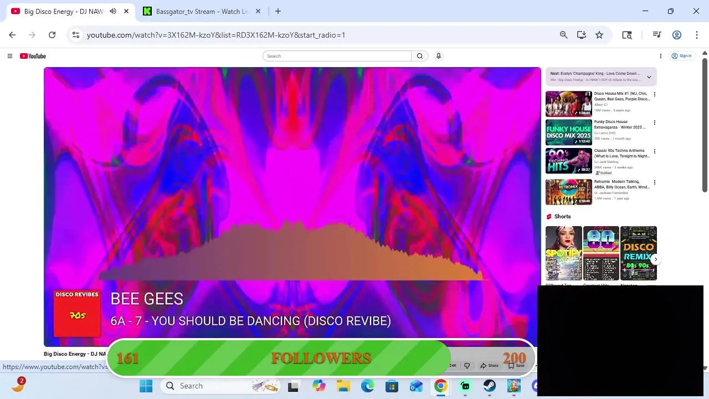Close the Bassgator_tv Stream tab
This screenshot has height=399, width=709.
[x=258, y=11]
